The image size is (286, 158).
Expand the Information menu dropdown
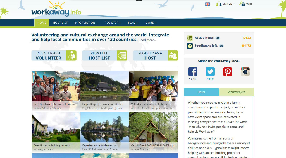pos(86,23)
